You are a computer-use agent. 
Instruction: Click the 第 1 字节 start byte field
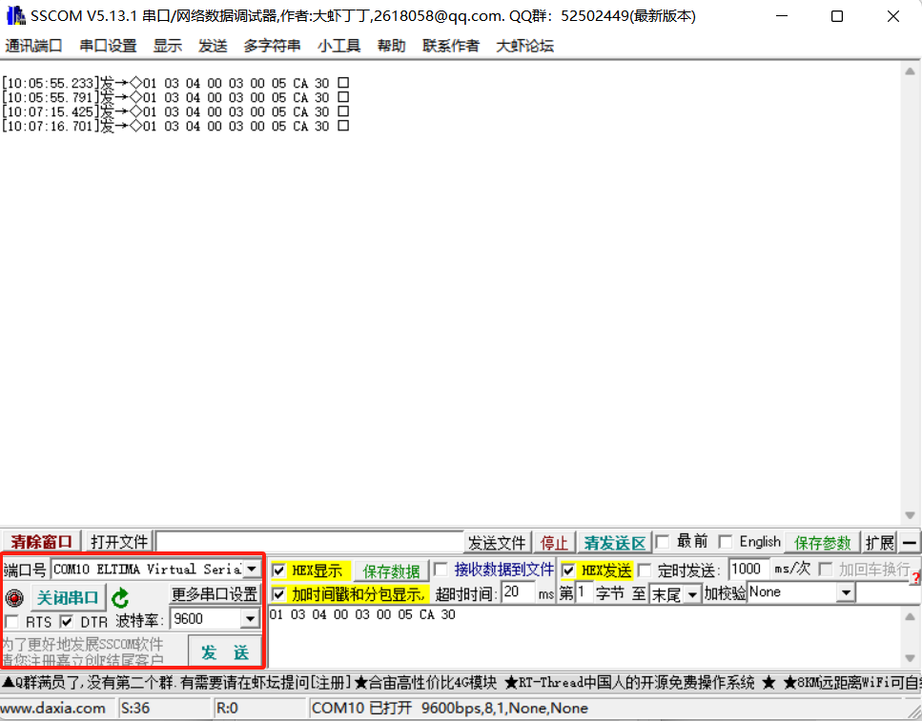pyautogui.click(x=584, y=592)
